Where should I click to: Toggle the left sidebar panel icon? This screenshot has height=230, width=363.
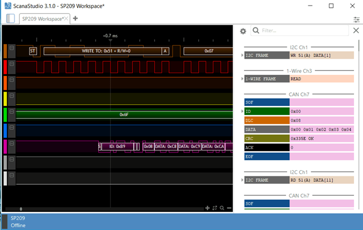click(10, 18)
